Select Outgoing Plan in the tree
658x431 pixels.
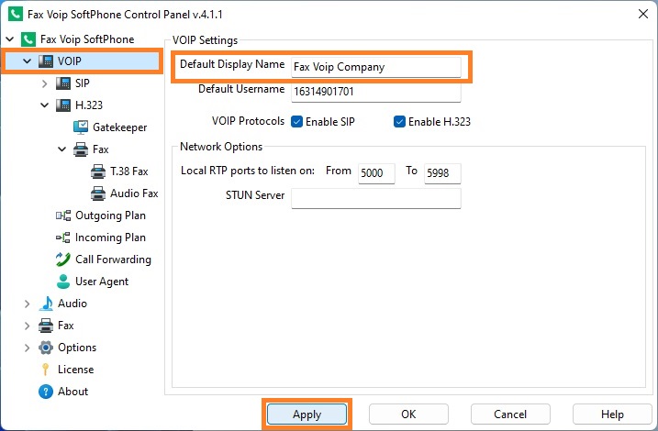[x=110, y=215]
